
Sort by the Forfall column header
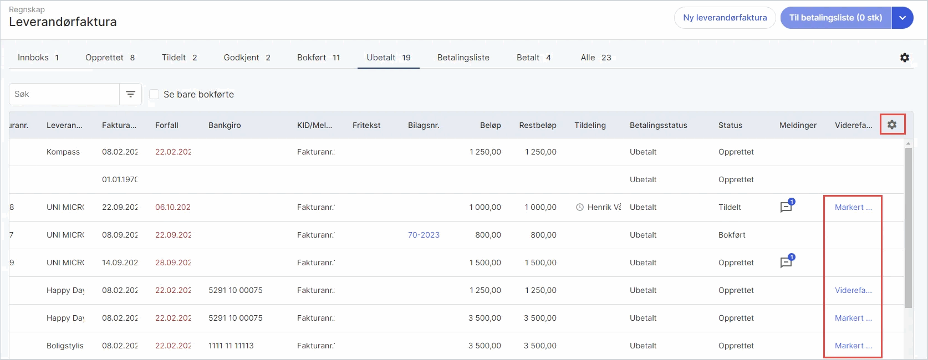click(167, 125)
